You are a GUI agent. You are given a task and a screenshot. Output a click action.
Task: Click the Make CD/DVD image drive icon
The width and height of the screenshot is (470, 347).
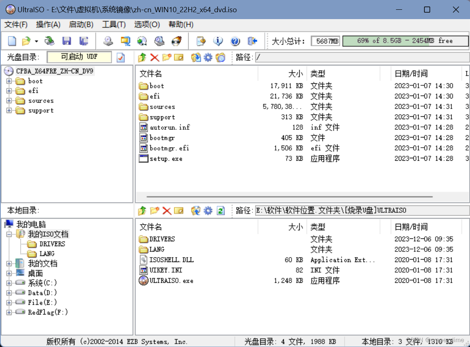point(108,41)
